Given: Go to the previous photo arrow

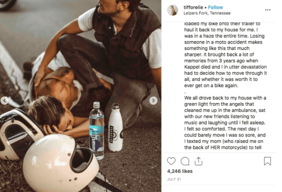Looking at the screenshot, I should [x=4, y=101].
